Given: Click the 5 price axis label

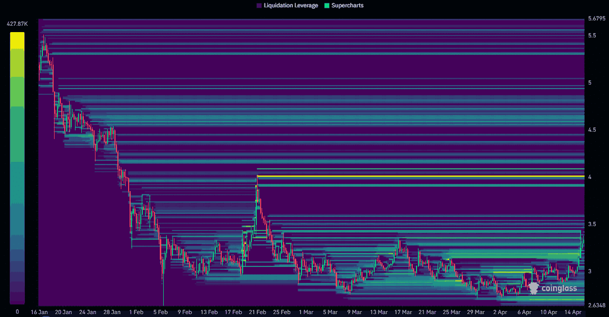Looking at the screenshot, I should [x=590, y=83].
